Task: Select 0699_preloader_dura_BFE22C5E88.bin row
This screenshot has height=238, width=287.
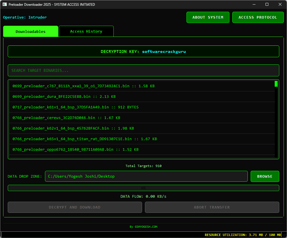Action: click(x=142, y=96)
